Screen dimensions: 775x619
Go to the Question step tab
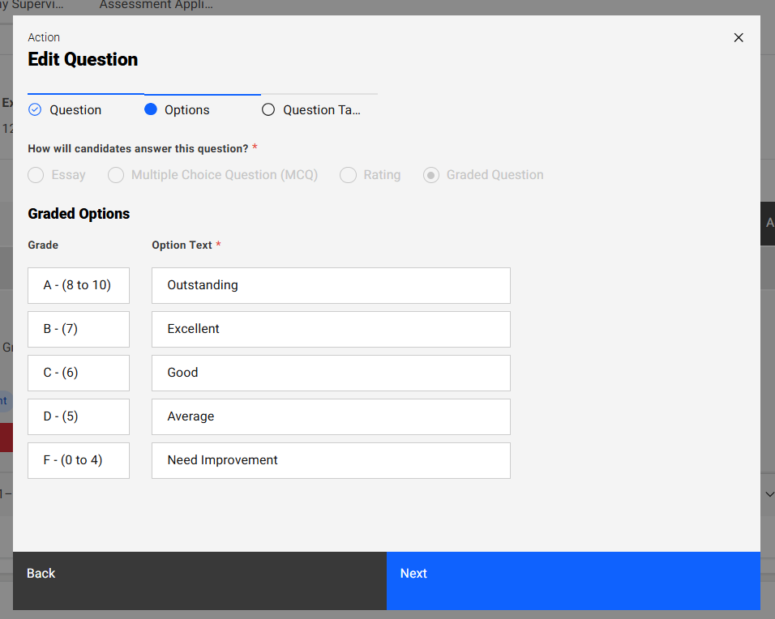(x=75, y=110)
